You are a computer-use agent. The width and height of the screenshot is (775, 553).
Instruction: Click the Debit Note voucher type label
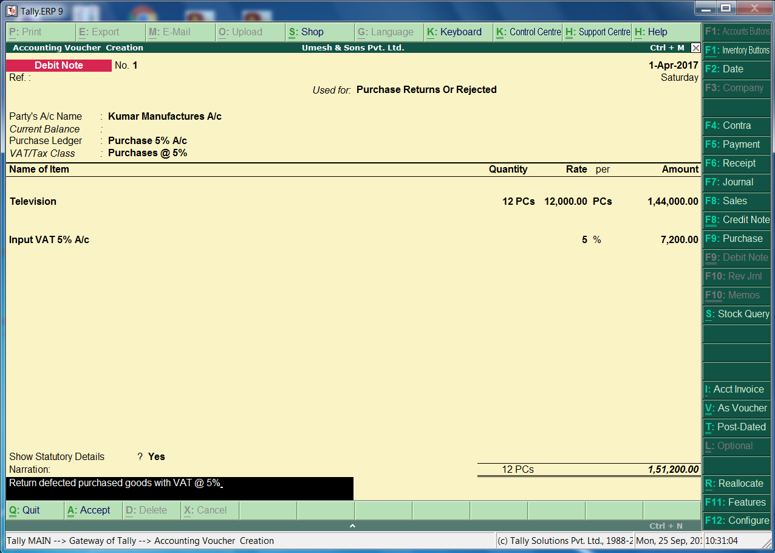pyautogui.click(x=59, y=66)
